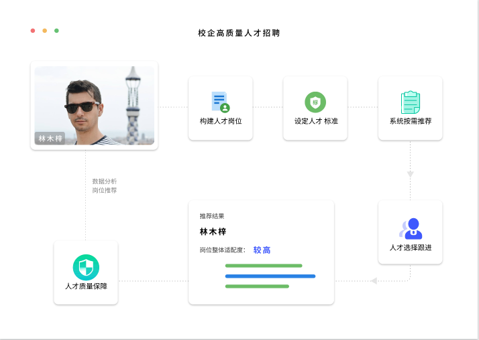
Task: Click the green window dot
Action: (x=56, y=31)
